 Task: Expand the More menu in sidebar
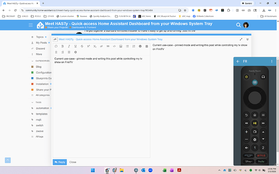39,54
